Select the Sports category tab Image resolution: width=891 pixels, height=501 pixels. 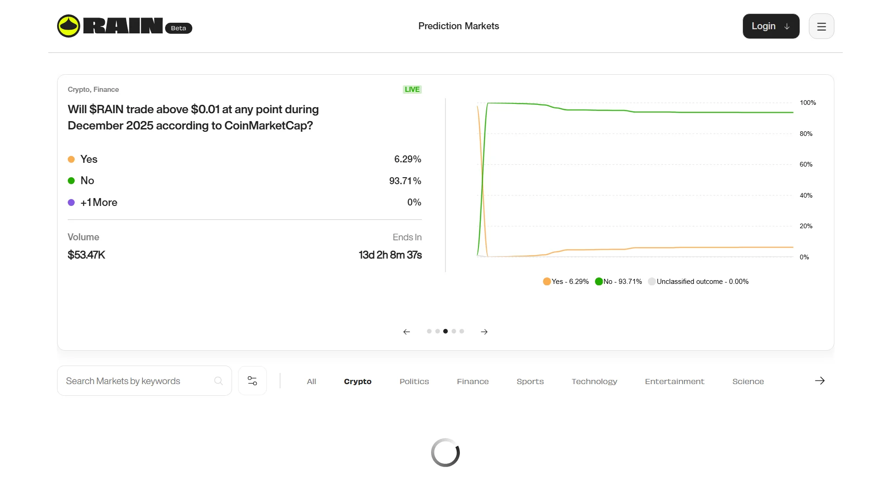[x=530, y=381]
